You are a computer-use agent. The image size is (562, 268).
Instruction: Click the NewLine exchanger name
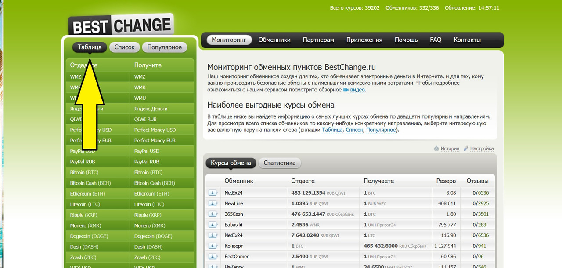tap(234, 203)
